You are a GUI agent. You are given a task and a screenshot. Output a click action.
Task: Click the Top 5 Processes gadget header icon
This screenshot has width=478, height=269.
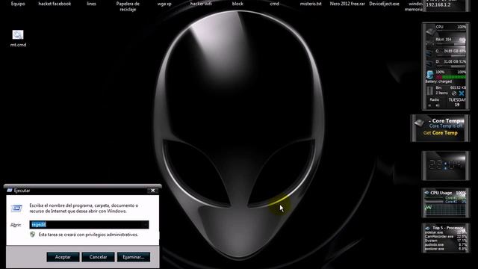[x=427, y=228]
